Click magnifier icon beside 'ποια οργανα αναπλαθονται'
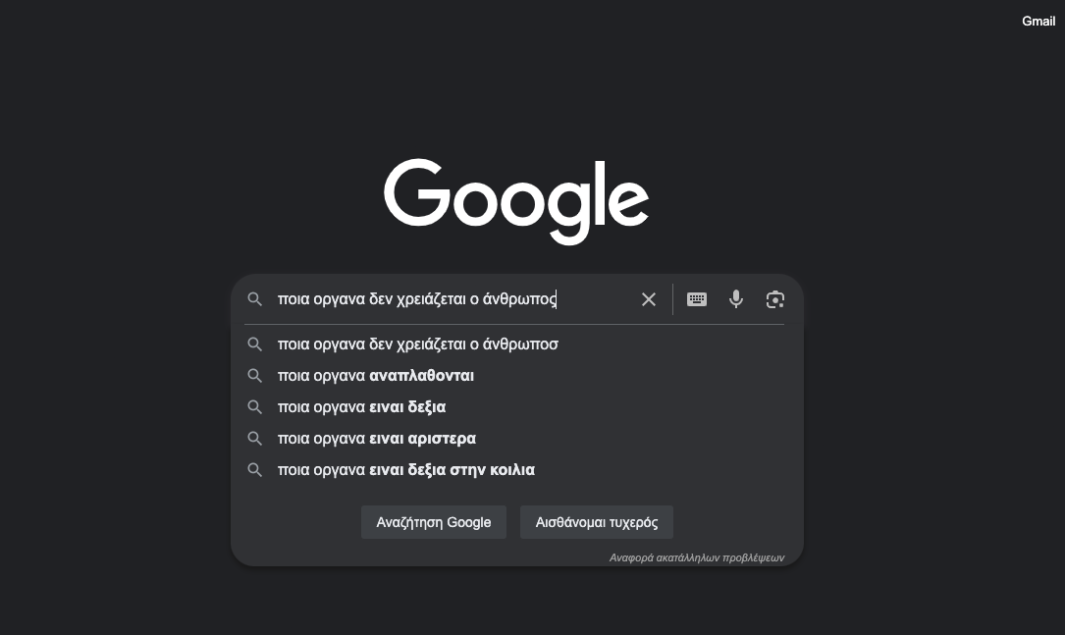Screen dimensions: 1065x635 pyautogui.click(x=254, y=376)
